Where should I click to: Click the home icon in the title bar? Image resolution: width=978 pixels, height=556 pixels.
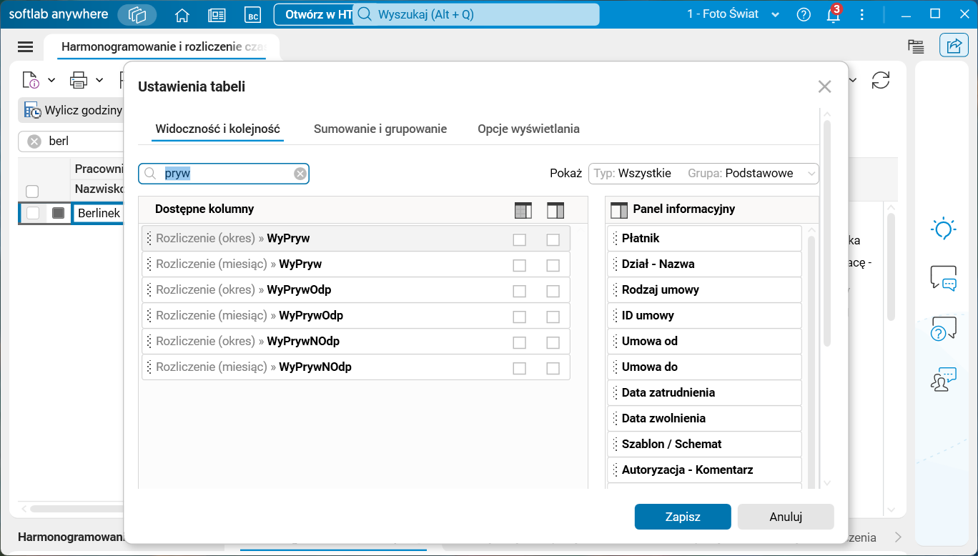182,15
